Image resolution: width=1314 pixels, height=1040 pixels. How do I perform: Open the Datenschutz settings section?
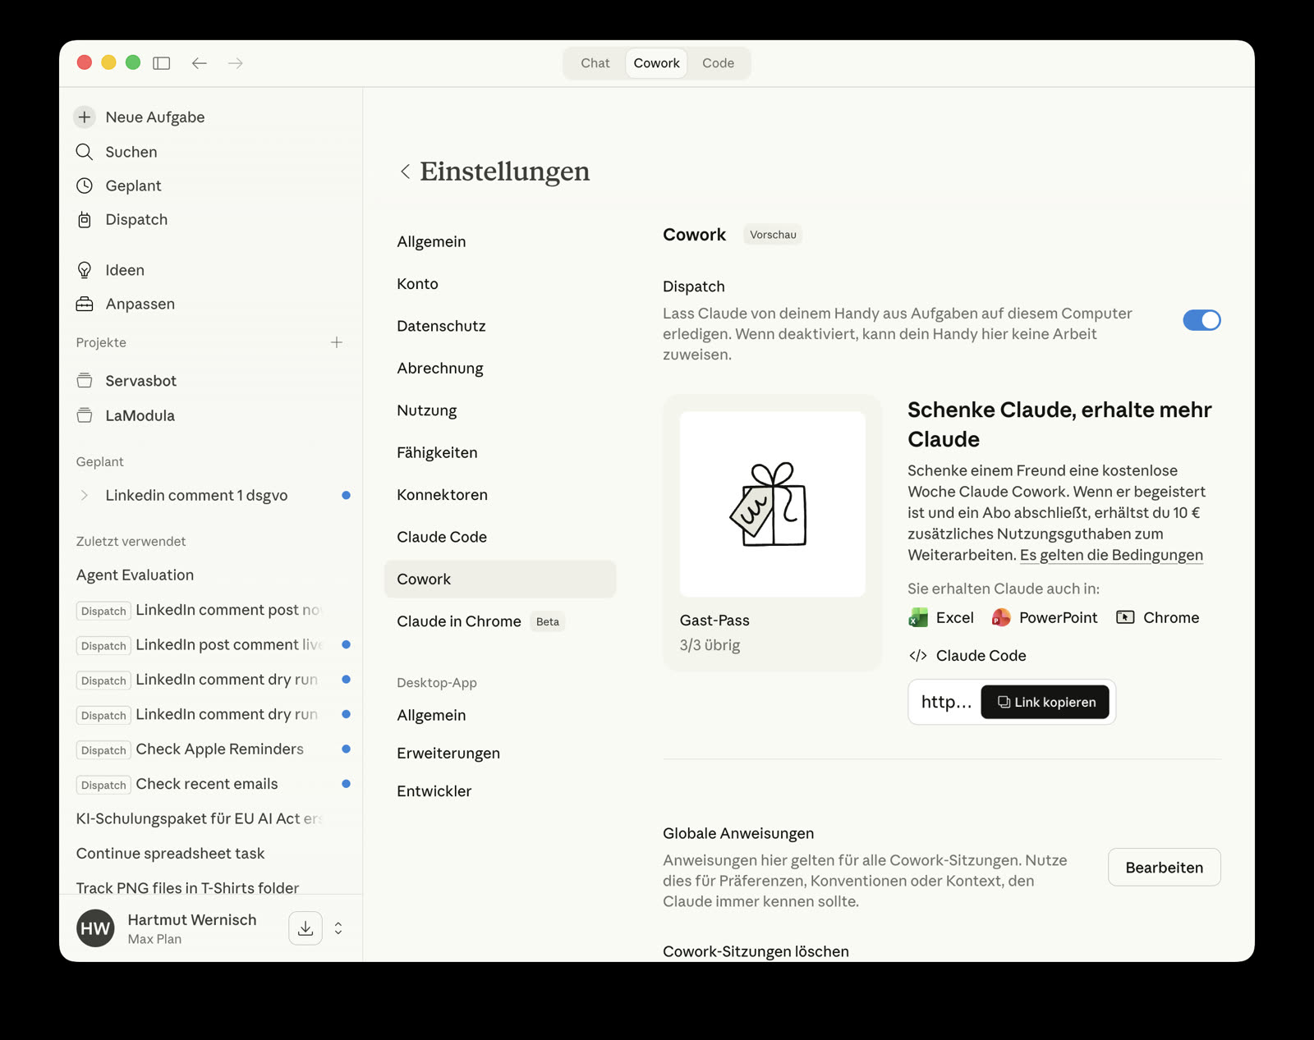coord(441,326)
